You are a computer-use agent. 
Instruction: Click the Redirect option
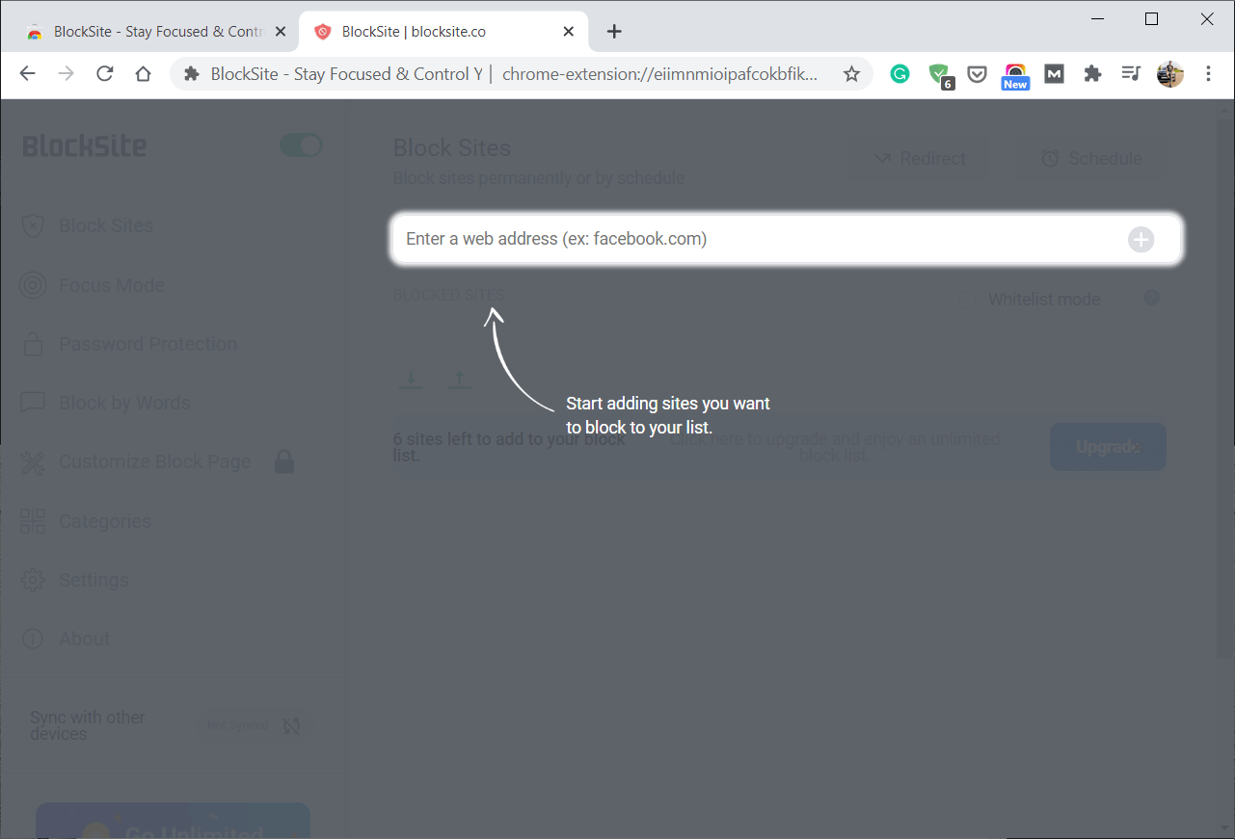coord(919,158)
